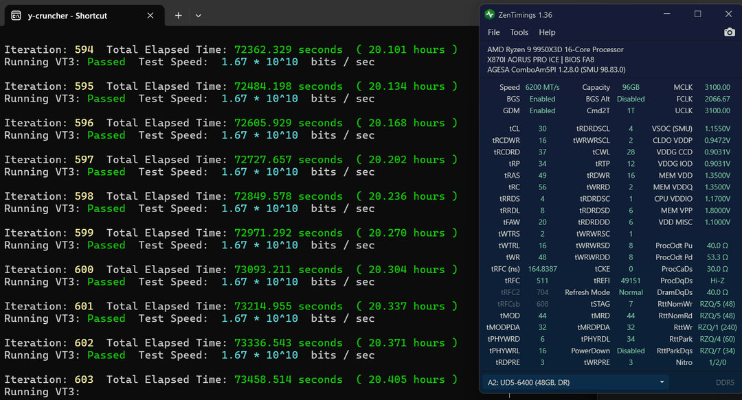This screenshot has height=400, width=742.
Task: Click the Speed 6200 MT/s value
Action: click(x=543, y=87)
